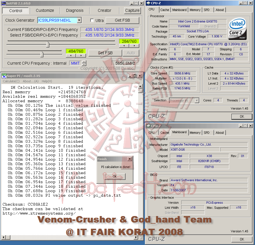Click OK in the Finish dialog
The image size is (255, 245).
pos(115,176)
